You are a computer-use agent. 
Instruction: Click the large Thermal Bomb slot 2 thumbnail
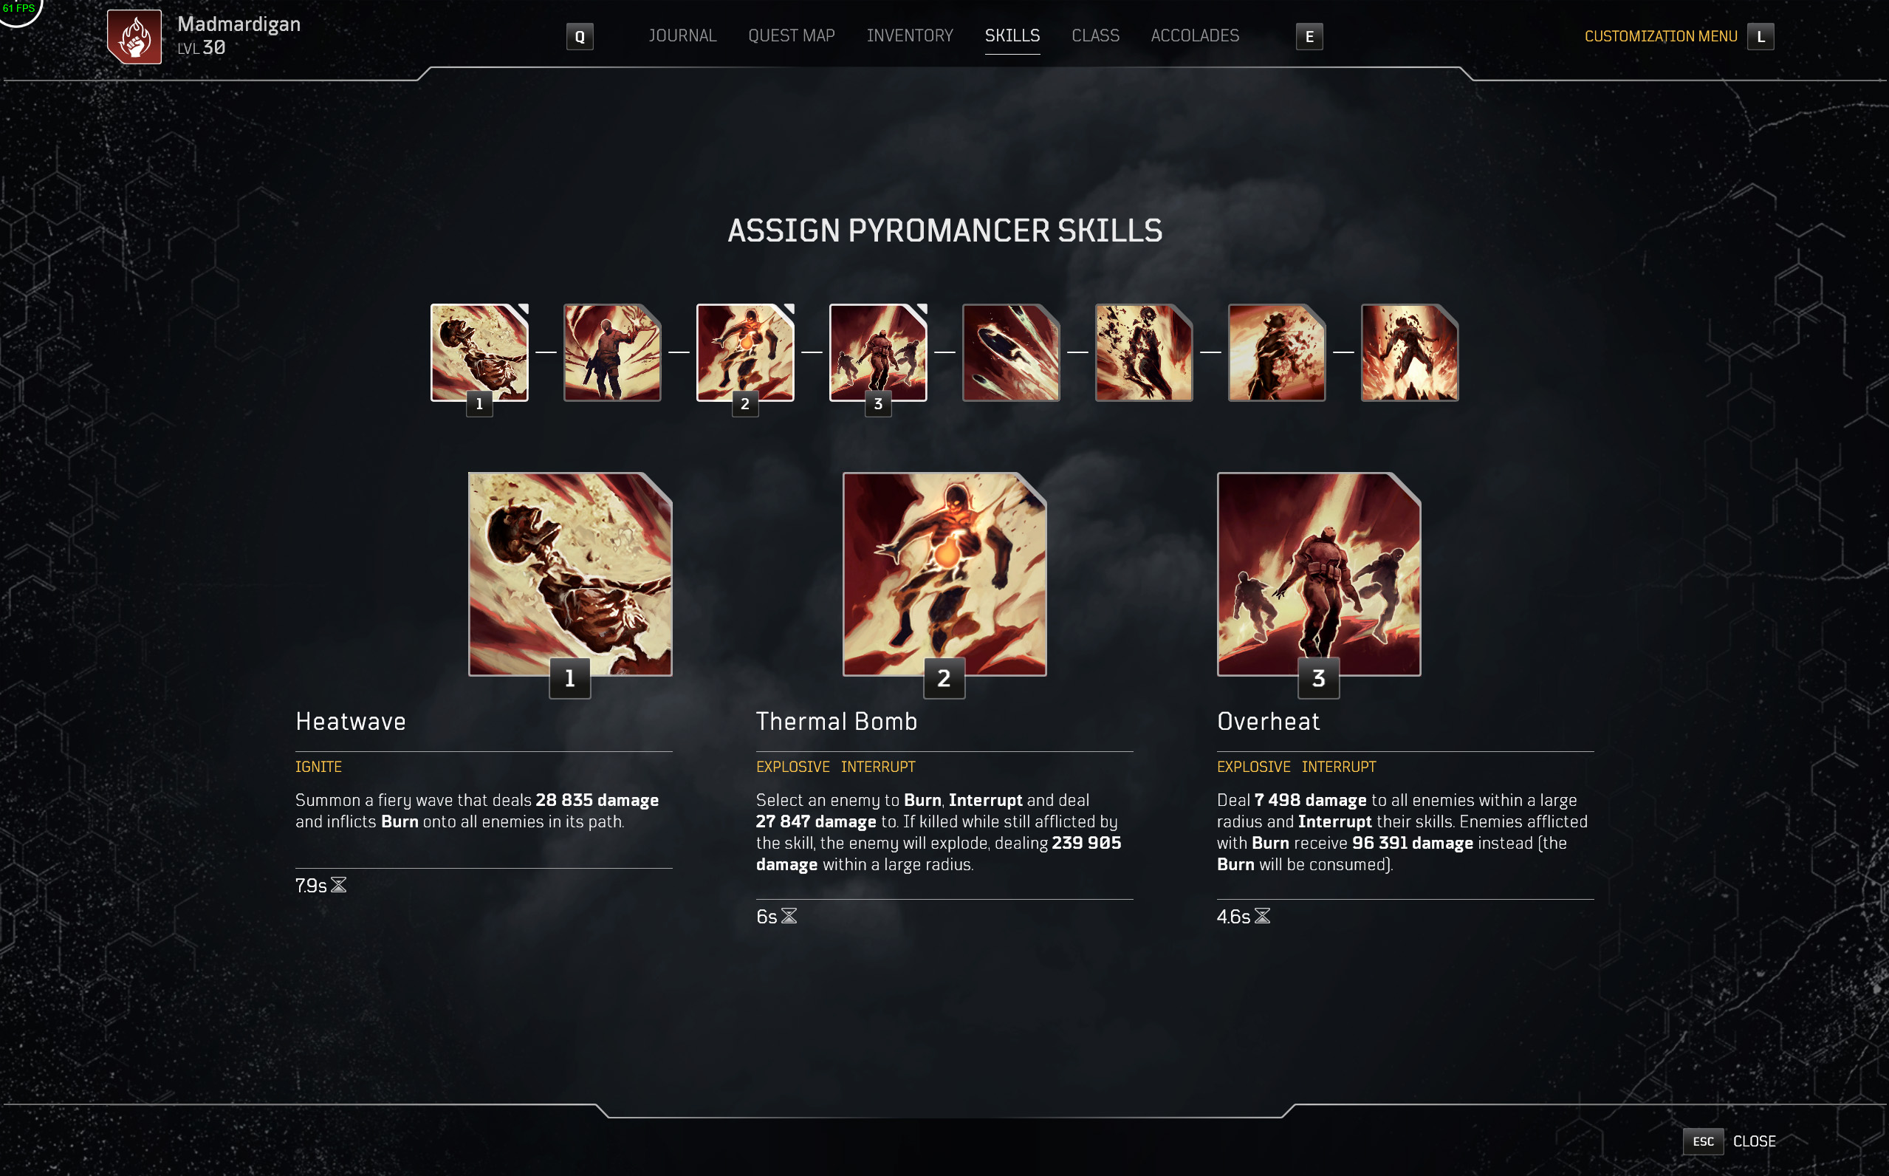pos(944,574)
